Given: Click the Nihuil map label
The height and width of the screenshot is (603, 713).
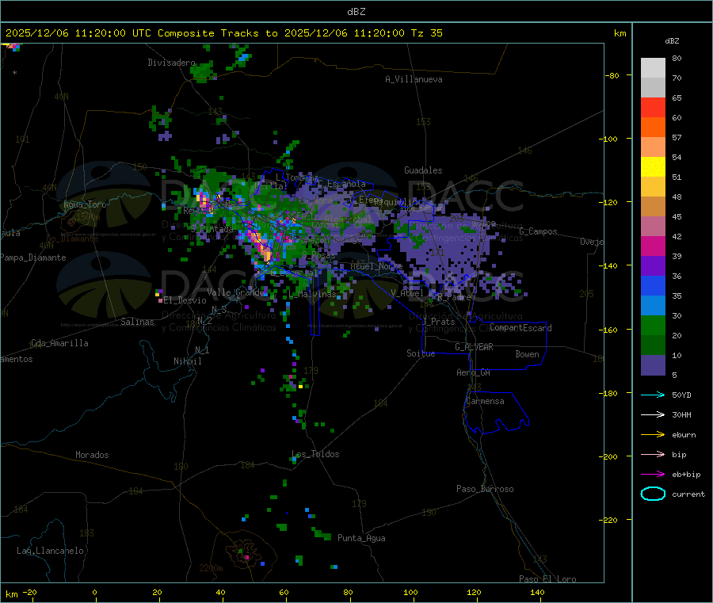Looking at the screenshot, I should point(187,361).
